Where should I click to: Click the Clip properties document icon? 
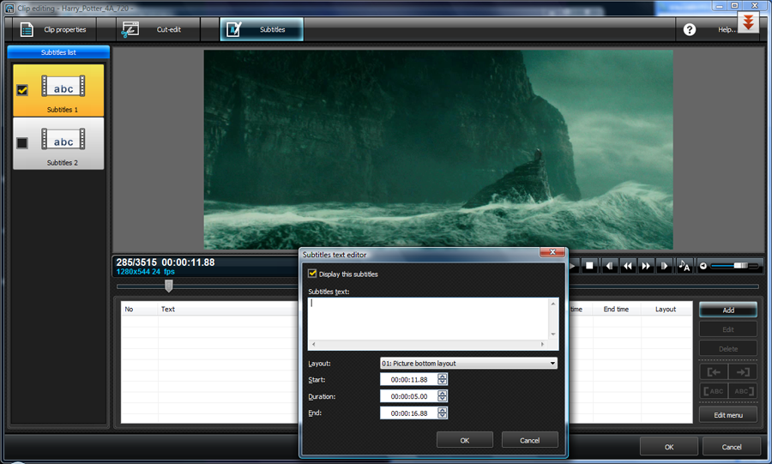point(27,30)
